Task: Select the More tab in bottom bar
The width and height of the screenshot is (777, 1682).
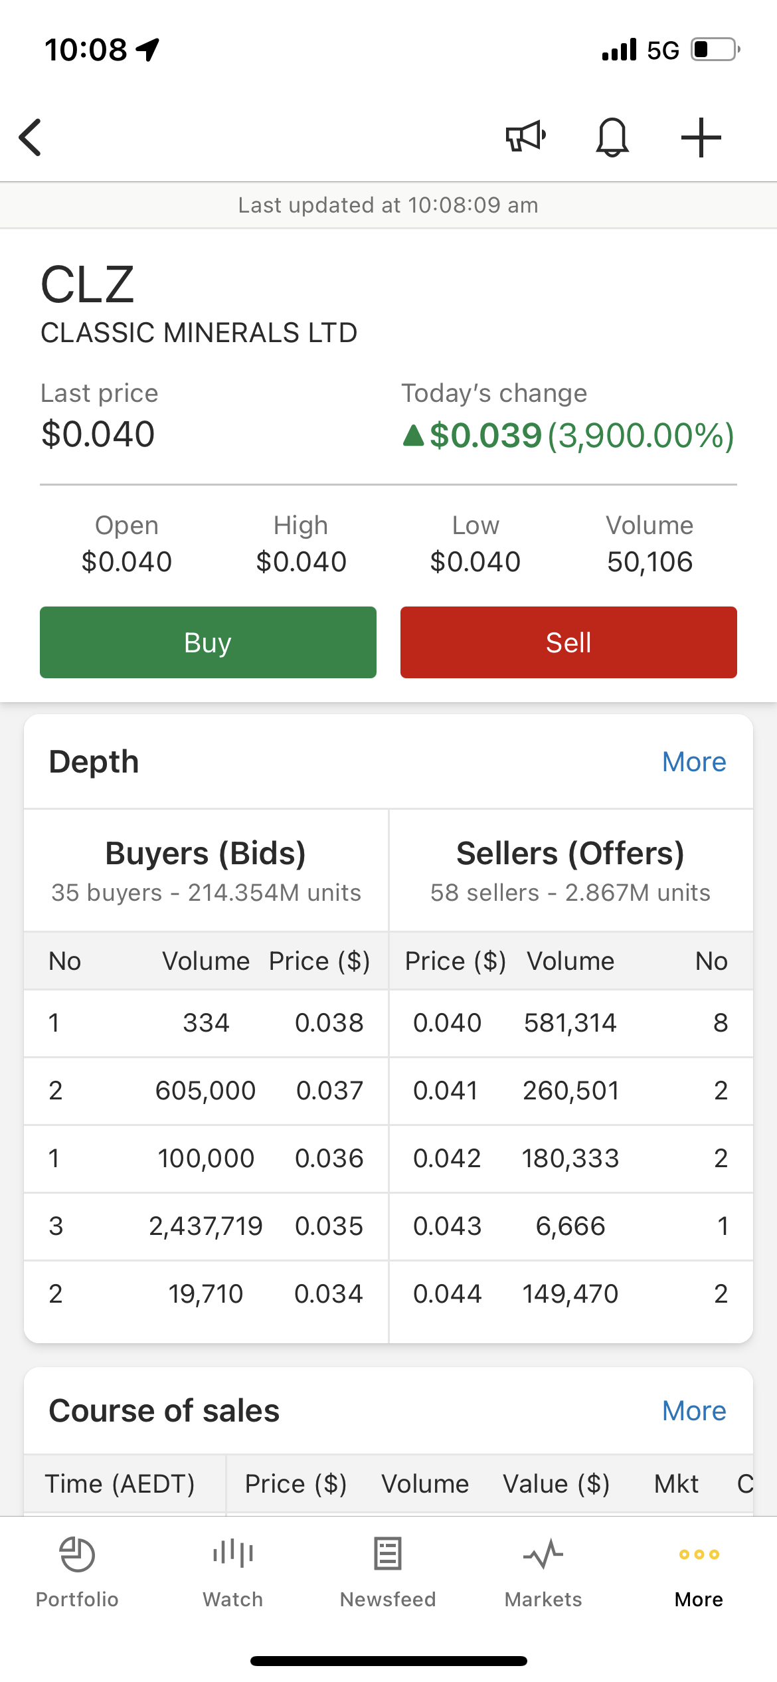Action: coord(699,1571)
